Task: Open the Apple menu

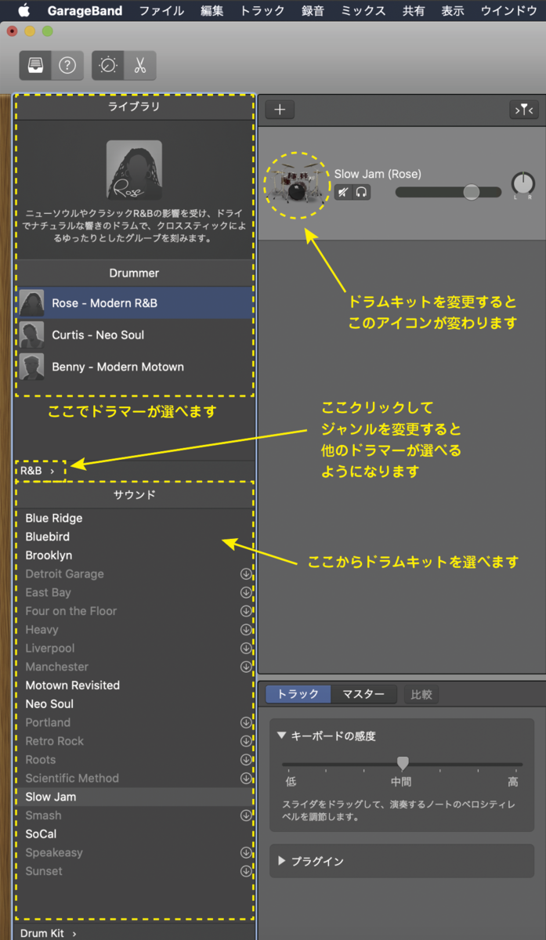Action: coord(23,10)
